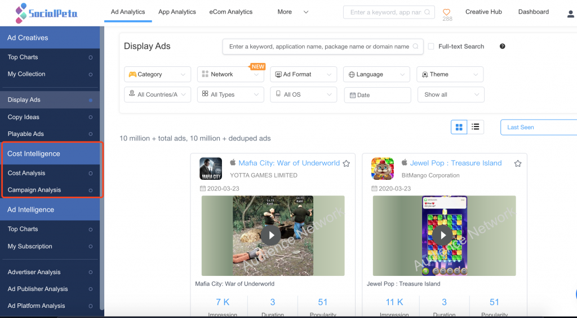The width and height of the screenshot is (577, 318).
Task: Switch to list view
Action: [476, 127]
